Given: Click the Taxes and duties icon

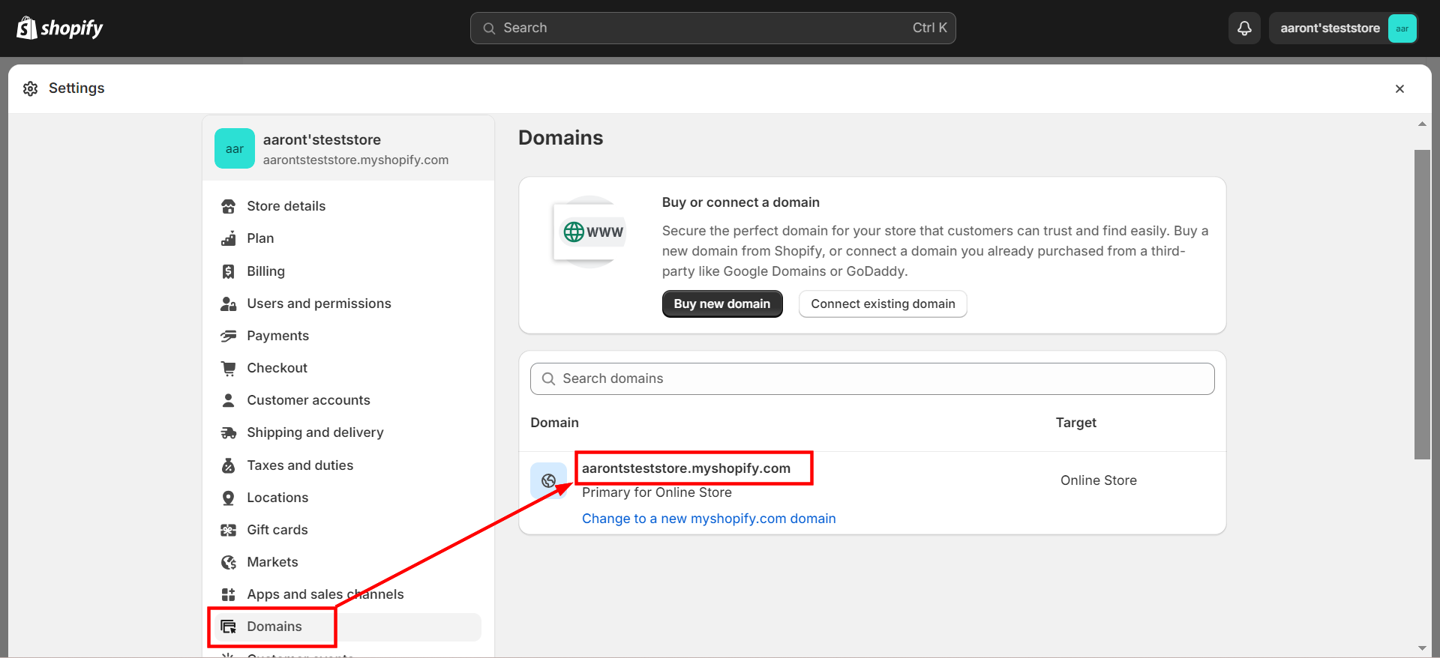Looking at the screenshot, I should pyautogui.click(x=229, y=465).
